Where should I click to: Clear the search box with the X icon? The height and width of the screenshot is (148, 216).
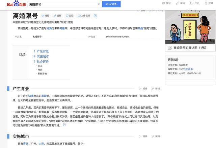(x=99, y=4)
